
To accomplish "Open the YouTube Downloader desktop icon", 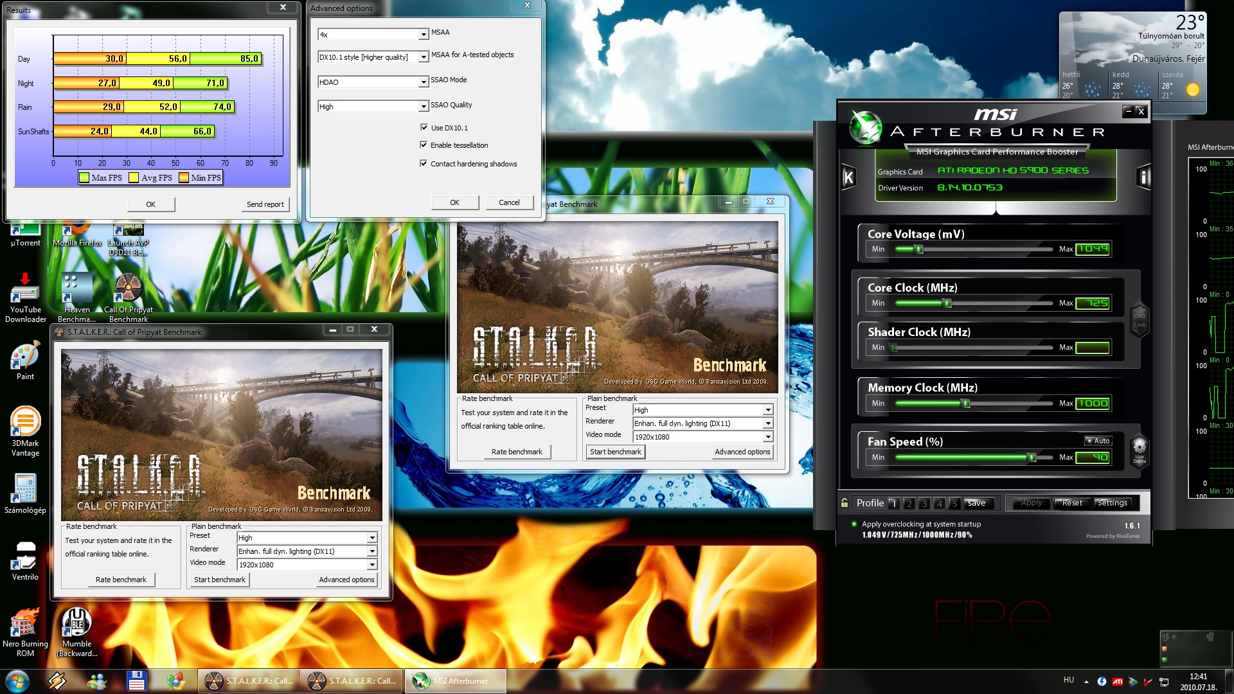I will [25, 298].
